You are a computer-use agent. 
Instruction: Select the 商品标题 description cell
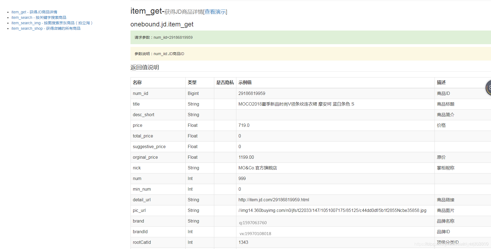(463, 104)
